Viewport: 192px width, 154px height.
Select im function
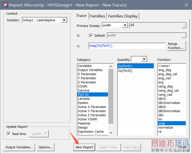[x=172, y=119]
